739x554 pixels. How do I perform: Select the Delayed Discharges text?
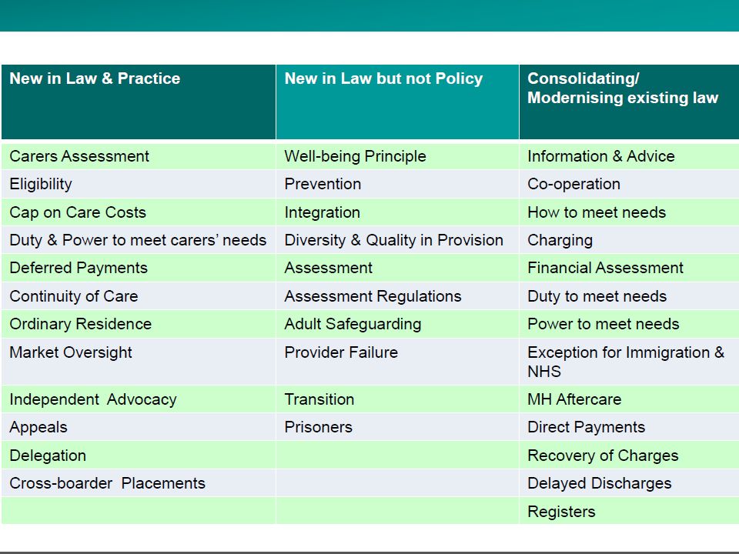point(599,483)
